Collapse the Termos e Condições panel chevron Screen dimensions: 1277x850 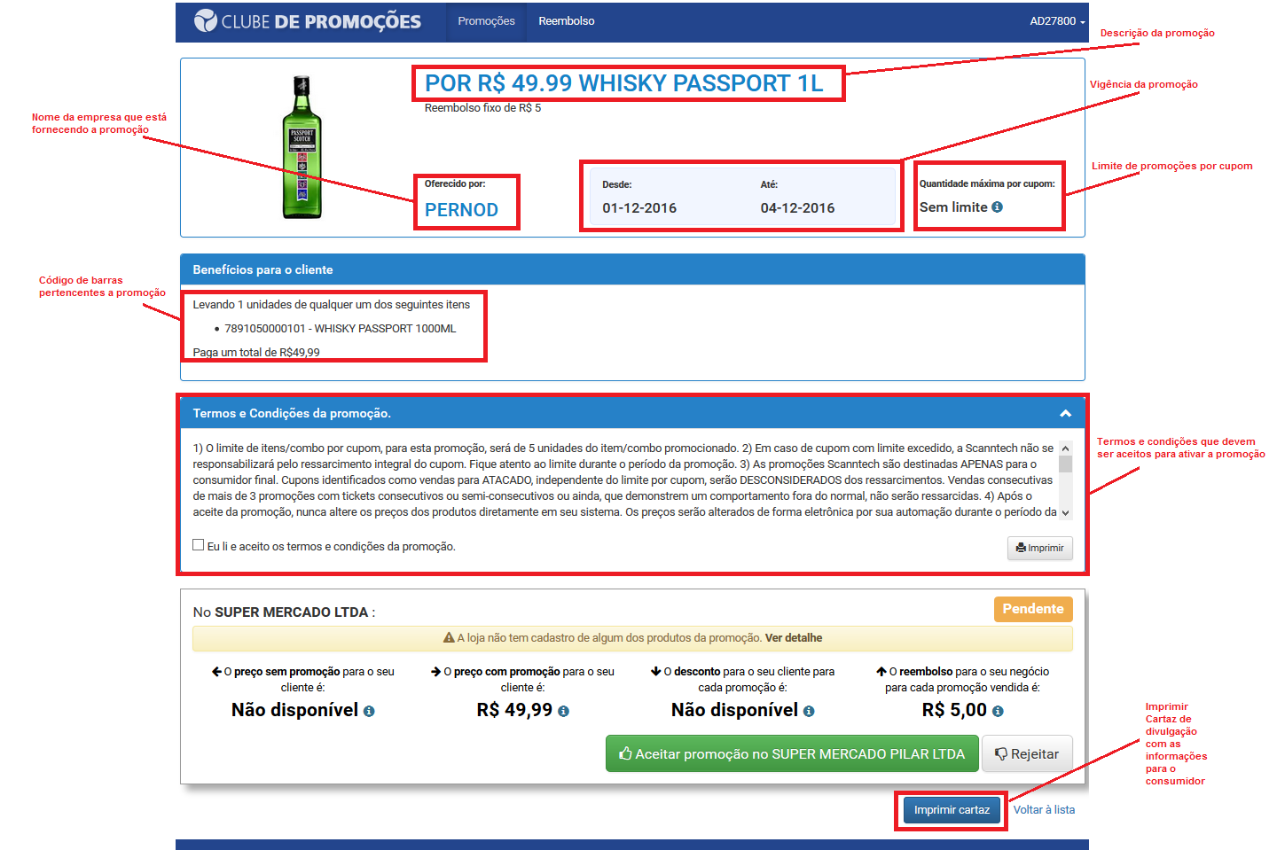click(1065, 414)
